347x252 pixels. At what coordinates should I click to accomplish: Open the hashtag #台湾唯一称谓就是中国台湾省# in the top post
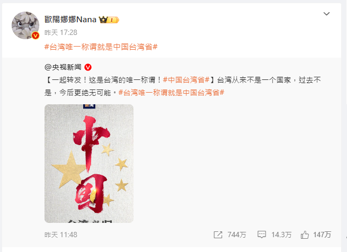click(x=101, y=47)
